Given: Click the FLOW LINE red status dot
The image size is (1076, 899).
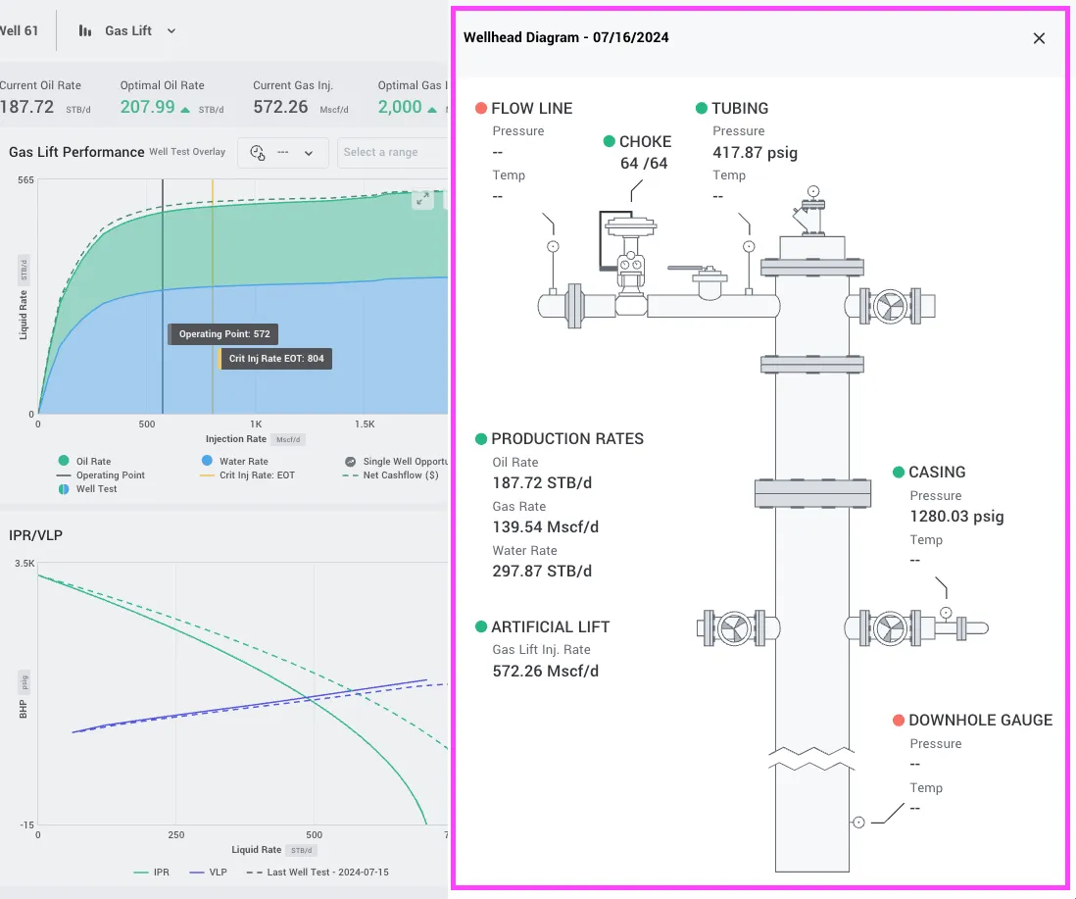Looking at the screenshot, I should click(x=481, y=109).
